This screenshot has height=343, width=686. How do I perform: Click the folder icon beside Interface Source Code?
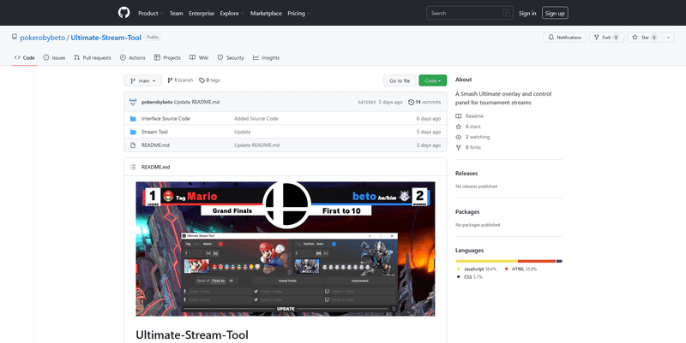coord(133,119)
